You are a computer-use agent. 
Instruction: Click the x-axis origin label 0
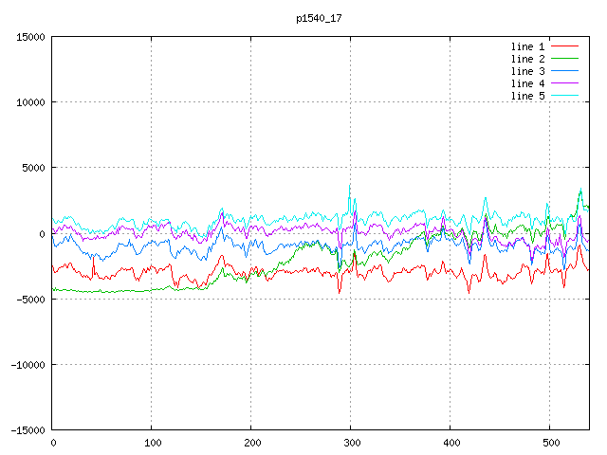pos(53,443)
